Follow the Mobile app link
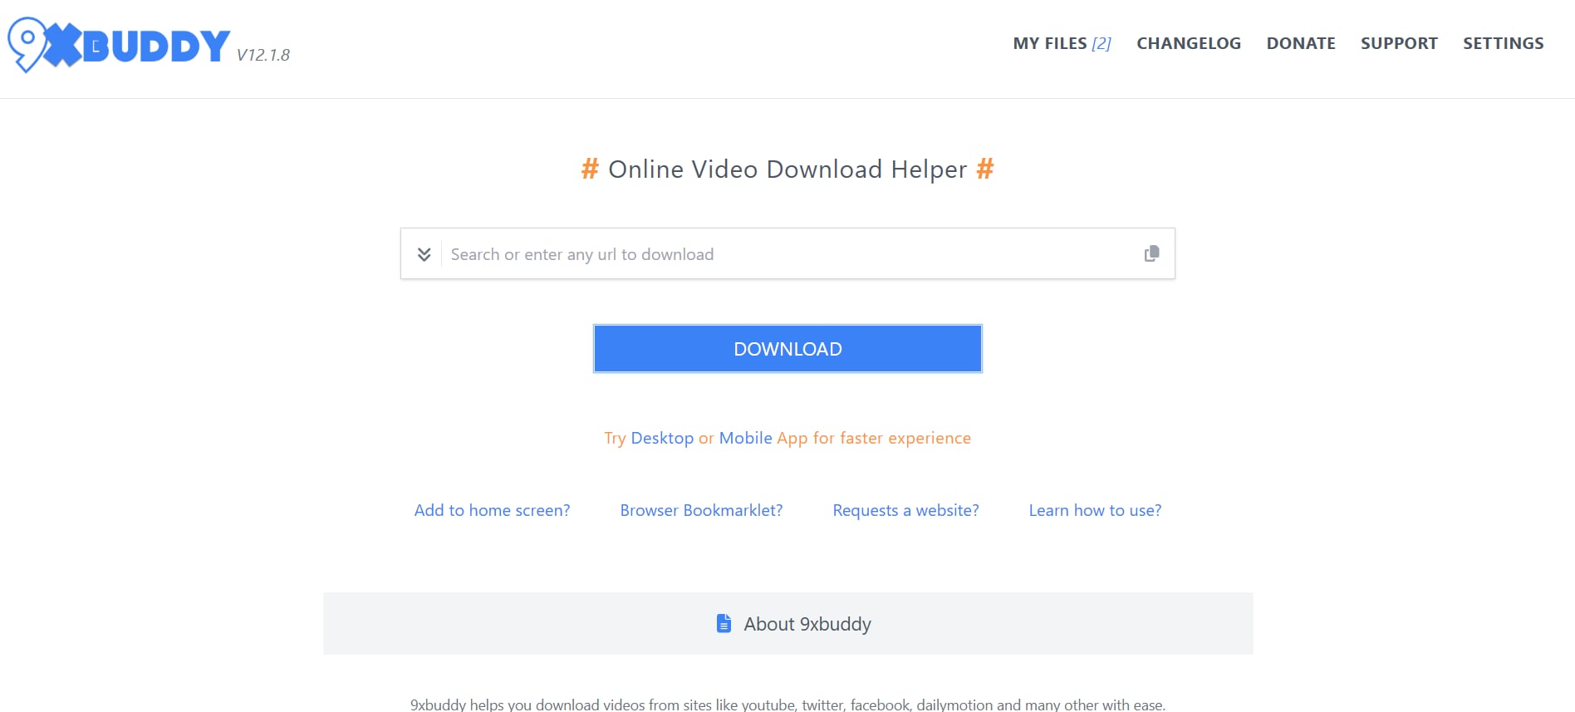 coord(746,438)
